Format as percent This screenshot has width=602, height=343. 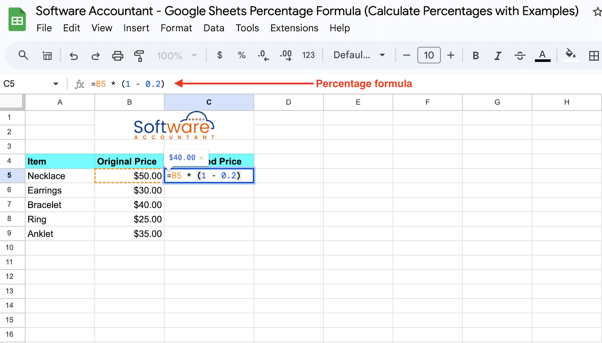(x=242, y=55)
